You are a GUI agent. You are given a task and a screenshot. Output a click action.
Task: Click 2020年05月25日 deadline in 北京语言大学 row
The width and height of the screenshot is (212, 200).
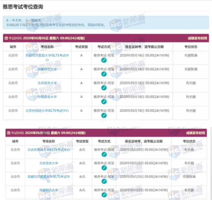click(144, 163)
